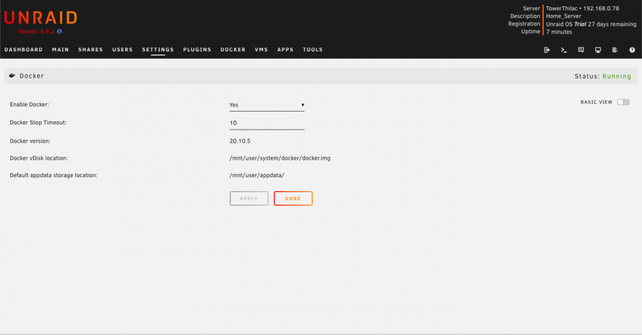Open the Docker tab in navigation

pyautogui.click(x=232, y=49)
